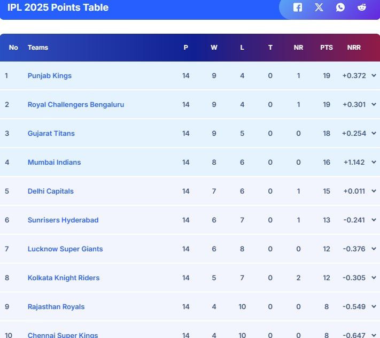Expand Mumbai Indians row chevron

tap(374, 162)
